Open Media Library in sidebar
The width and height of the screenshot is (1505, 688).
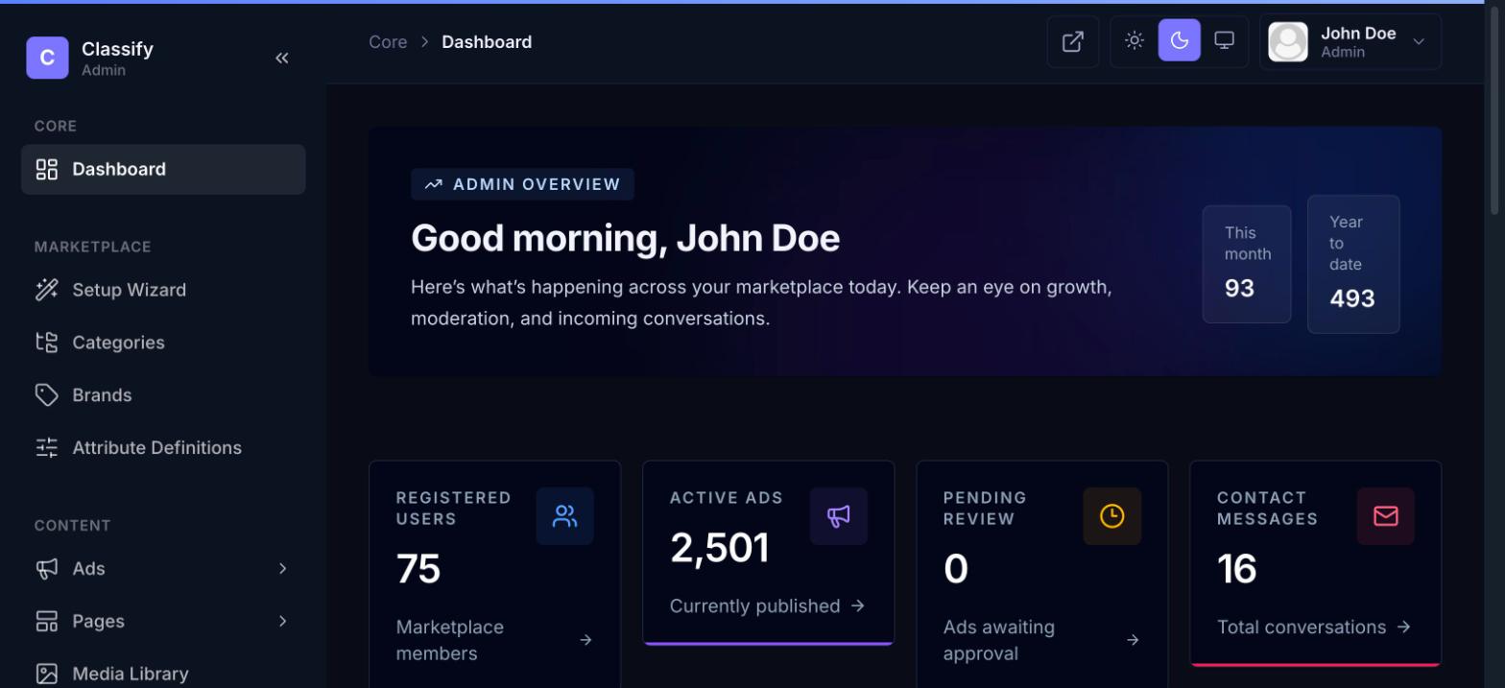[x=163, y=675]
